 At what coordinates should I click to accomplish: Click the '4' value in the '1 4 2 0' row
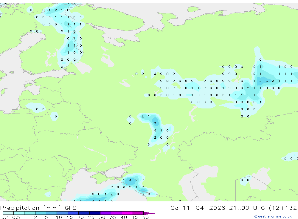click(130, 180)
